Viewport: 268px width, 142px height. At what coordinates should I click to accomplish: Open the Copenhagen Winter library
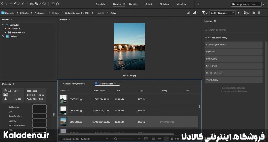point(233,45)
